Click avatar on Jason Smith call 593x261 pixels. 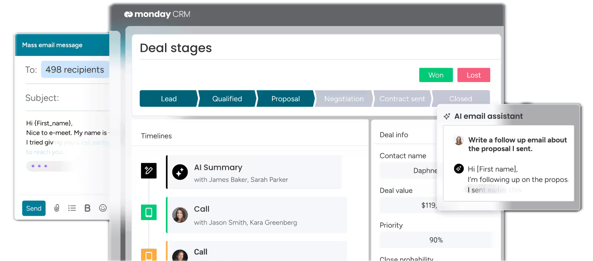click(180, 215)
